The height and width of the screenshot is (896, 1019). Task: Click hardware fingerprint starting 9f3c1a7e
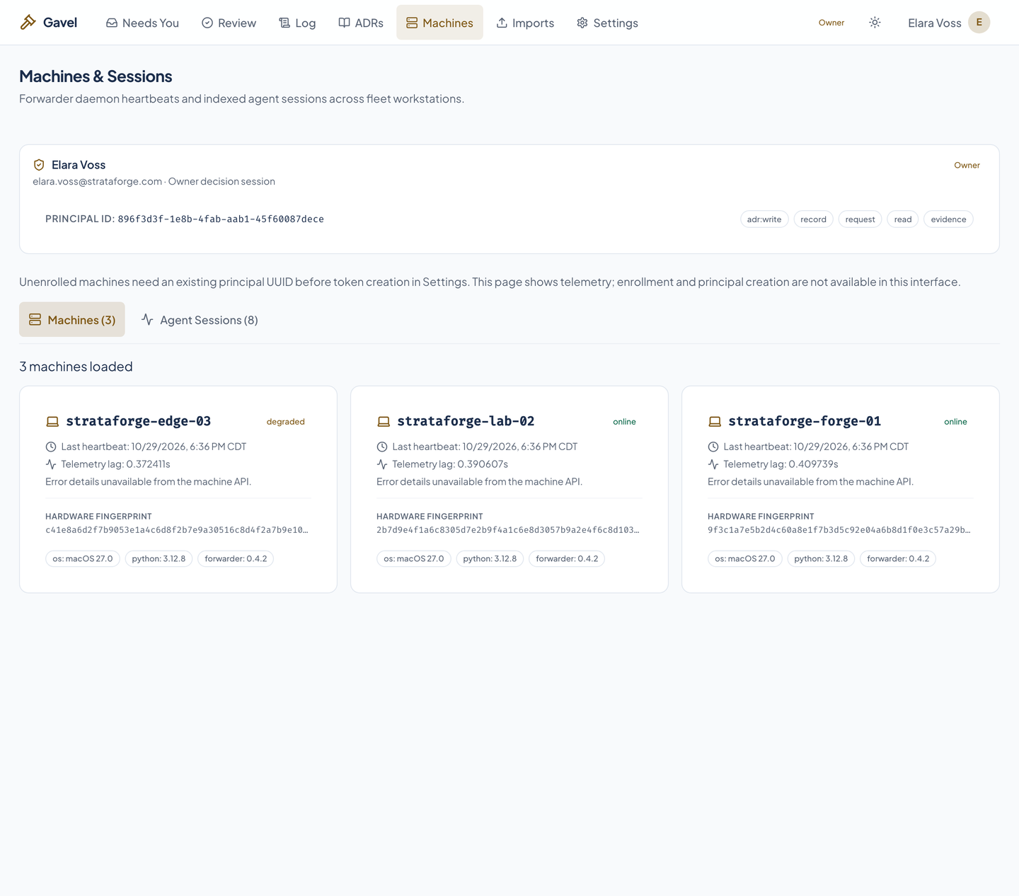click(x=839, y=530)
